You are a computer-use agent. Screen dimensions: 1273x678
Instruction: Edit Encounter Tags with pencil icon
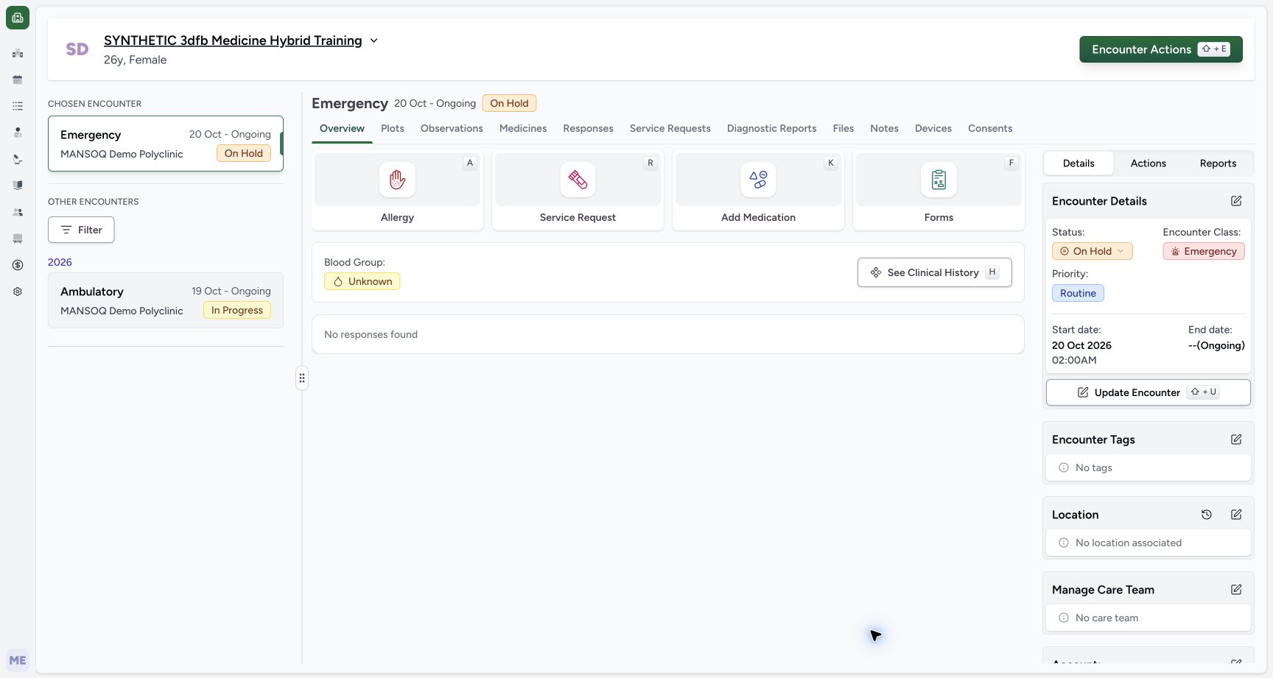[x=1236, y=439]
